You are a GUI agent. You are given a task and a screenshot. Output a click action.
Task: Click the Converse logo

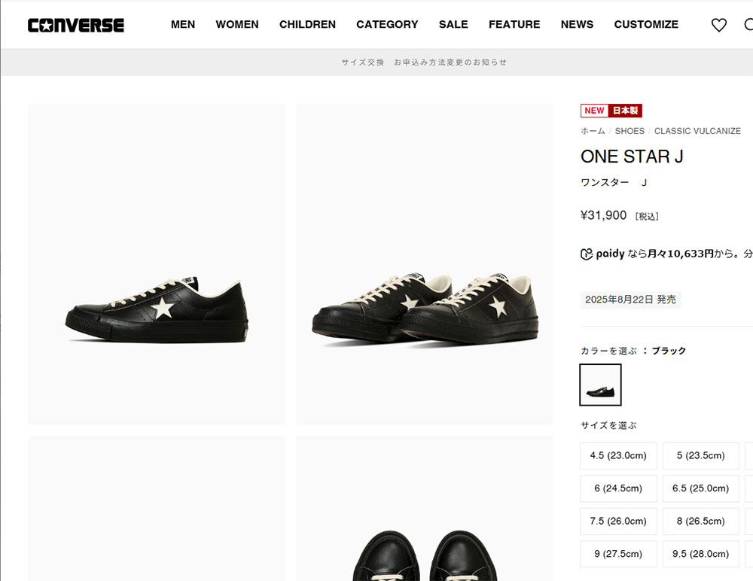coord(75,25)
